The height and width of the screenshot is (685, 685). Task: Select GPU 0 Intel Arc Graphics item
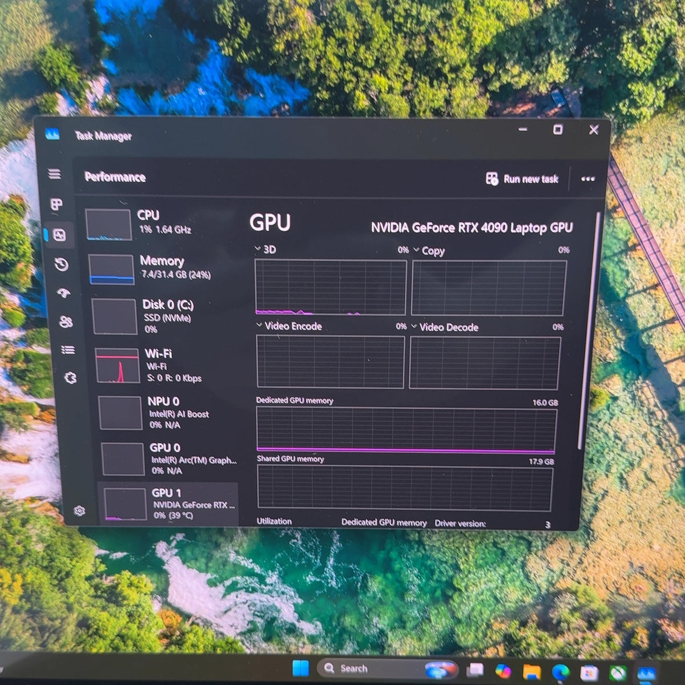pos(170,459)
